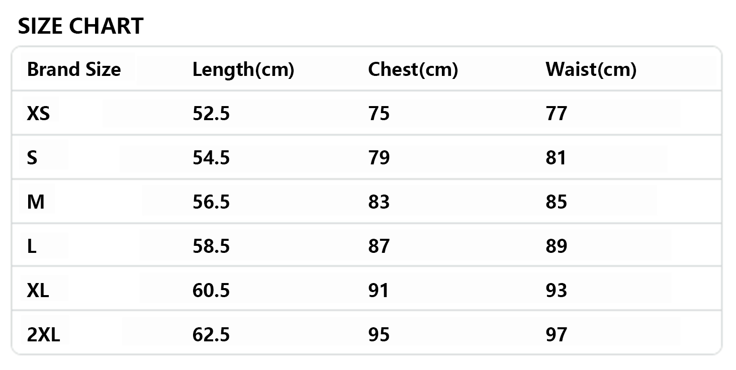The image size is (736, 370).
Task: Select the S size row label
Action: (x=32, y=158)
